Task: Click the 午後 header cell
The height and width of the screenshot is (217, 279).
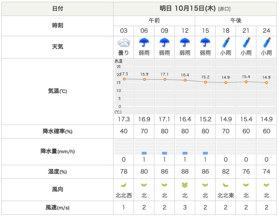Action: click(x=236, y=21)
